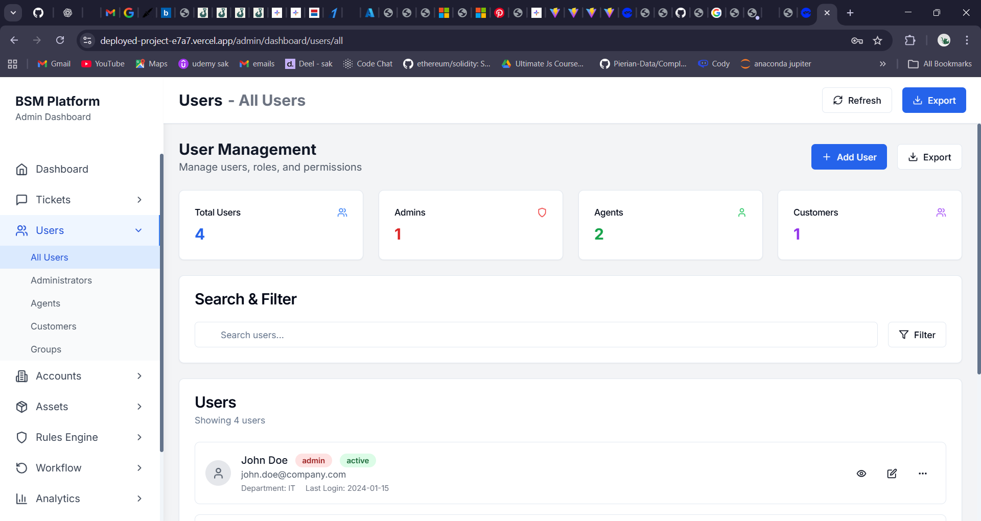Open more options for John Doe
981x521 pixels.
tap(923, 473)
